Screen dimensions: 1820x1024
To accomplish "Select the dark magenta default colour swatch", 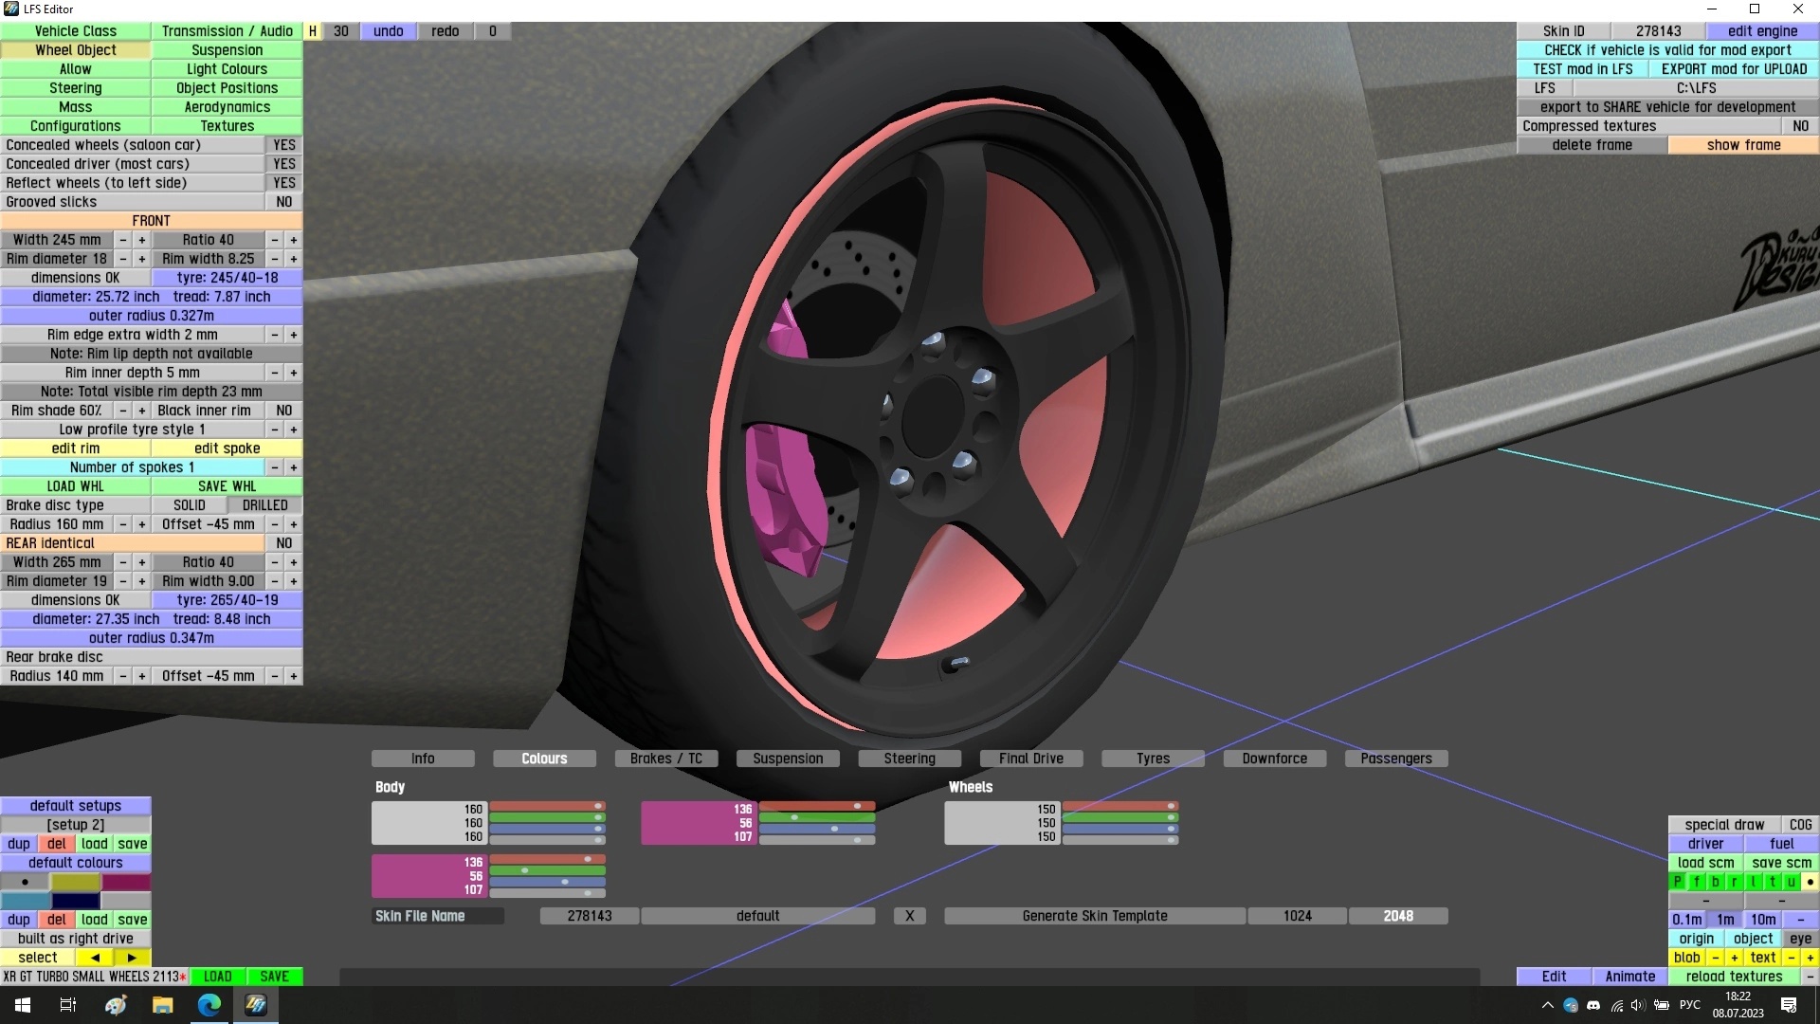I will 126,882.
